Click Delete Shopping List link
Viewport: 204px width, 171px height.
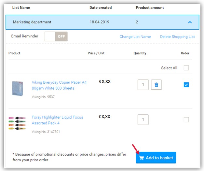pos(177,37)
